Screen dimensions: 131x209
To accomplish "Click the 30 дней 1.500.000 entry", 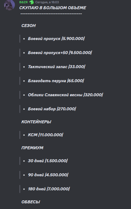I will point(48,161).
